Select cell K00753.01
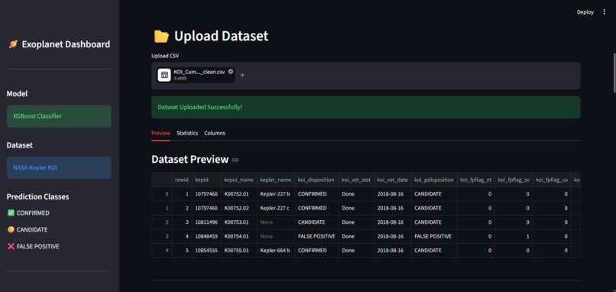Viewport: 616px width, 292px height. click(x=239, y=222)
